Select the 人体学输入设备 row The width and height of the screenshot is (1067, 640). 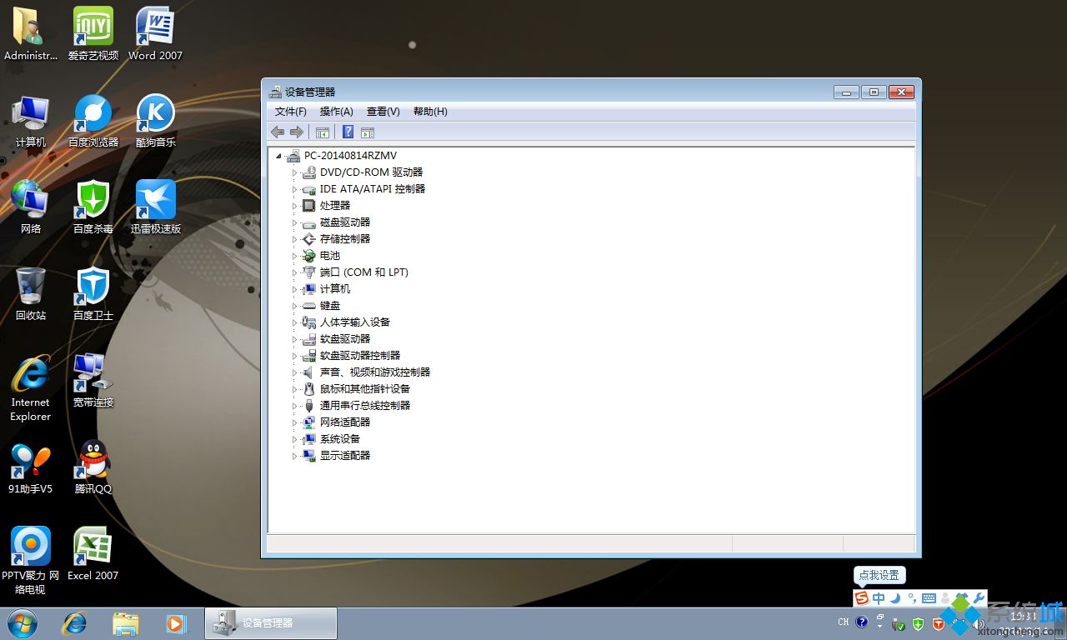[346, 322]
